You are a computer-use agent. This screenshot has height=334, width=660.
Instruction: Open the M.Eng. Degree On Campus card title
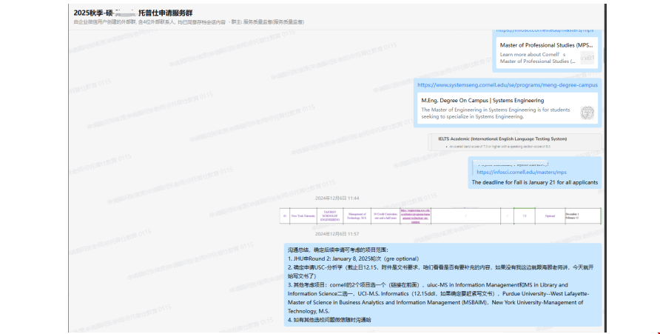482,100
